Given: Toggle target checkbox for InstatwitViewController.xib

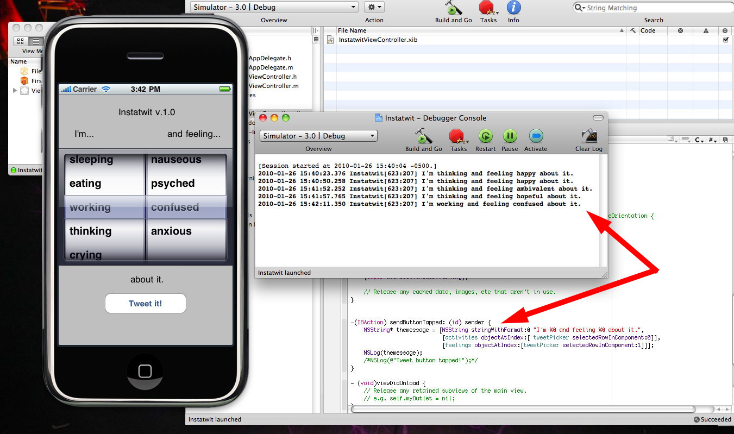Looking at the screenshot, I should tap(726, 40).
